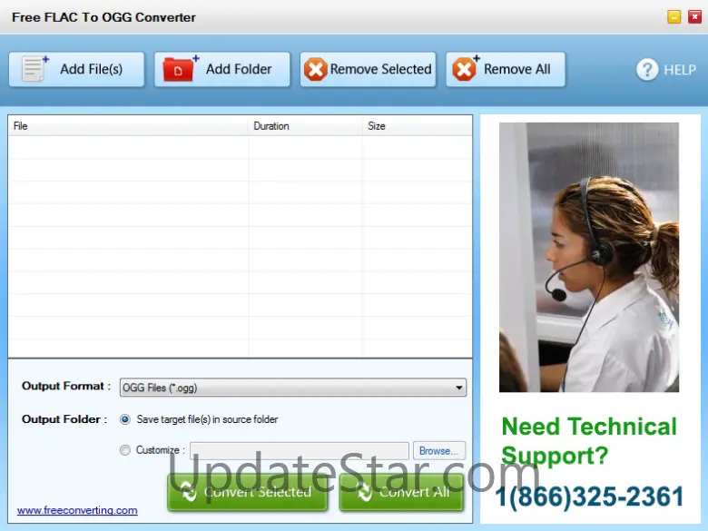Screen dimensions: 708x531
Task: Sort by the Duration column header
Action: tap(305, 126)
